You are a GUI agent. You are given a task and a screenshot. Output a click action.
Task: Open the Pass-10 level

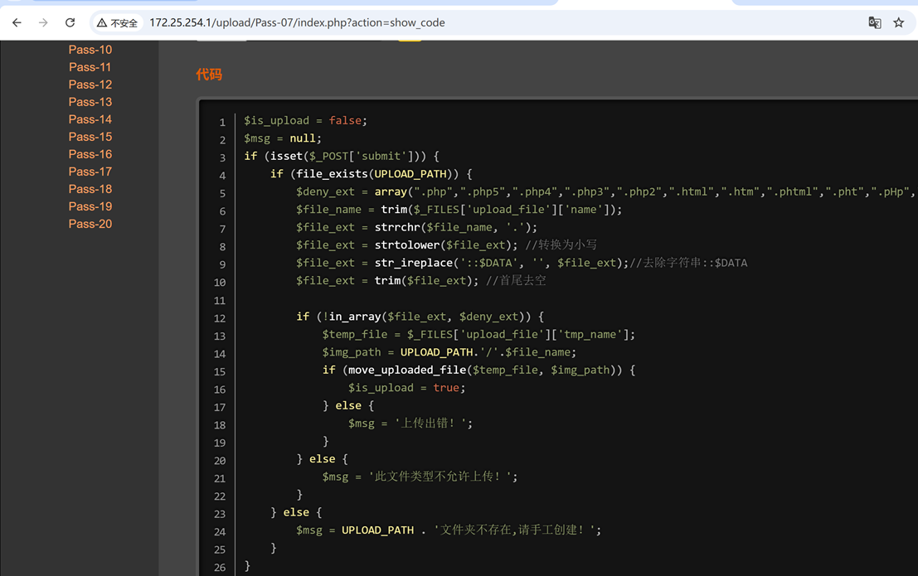(x=90, y=50)
